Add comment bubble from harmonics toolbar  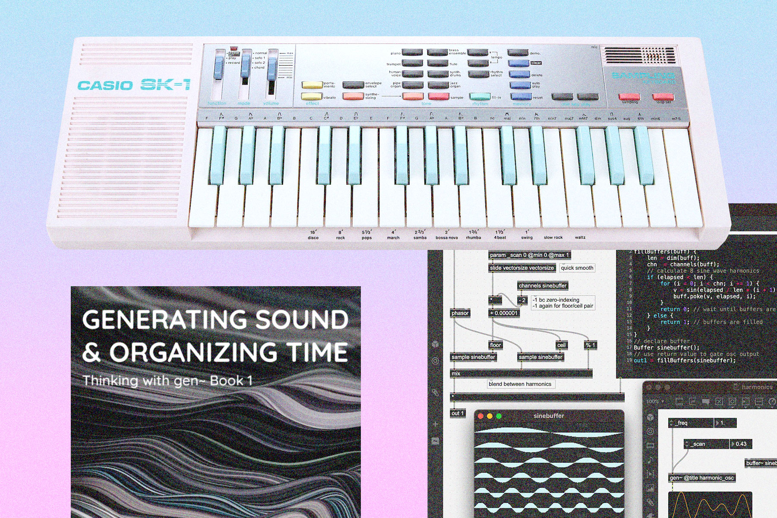[x=705, y=401]
